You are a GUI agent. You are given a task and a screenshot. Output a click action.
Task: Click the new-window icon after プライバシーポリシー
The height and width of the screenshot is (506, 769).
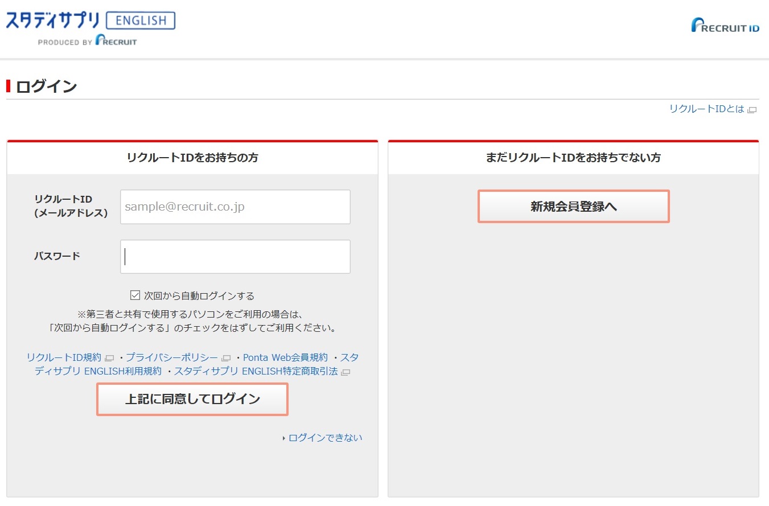226,359
